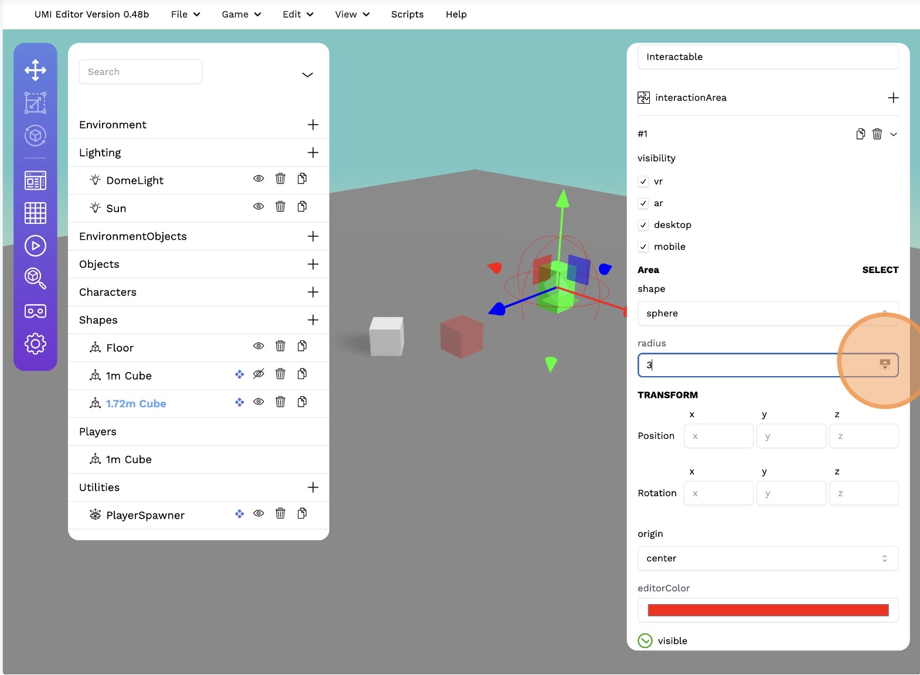Select the grid icon in left toolbar

[x=35, y=213]
